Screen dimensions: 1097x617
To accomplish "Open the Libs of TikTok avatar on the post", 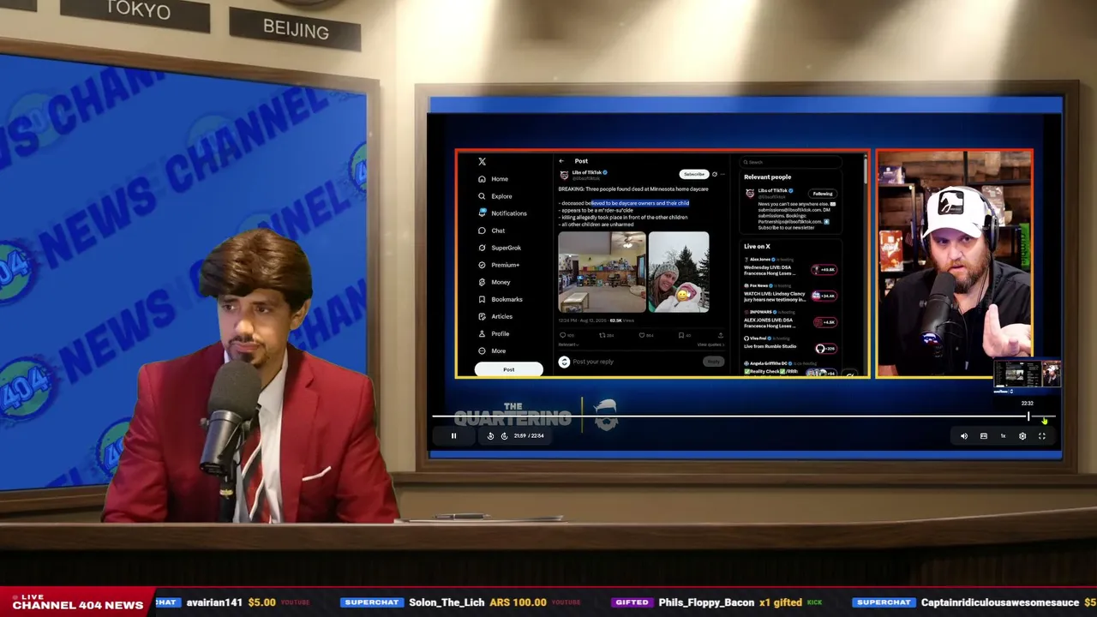I will click(564, 175).
